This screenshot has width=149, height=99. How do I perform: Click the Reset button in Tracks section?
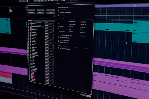point(51,13)
